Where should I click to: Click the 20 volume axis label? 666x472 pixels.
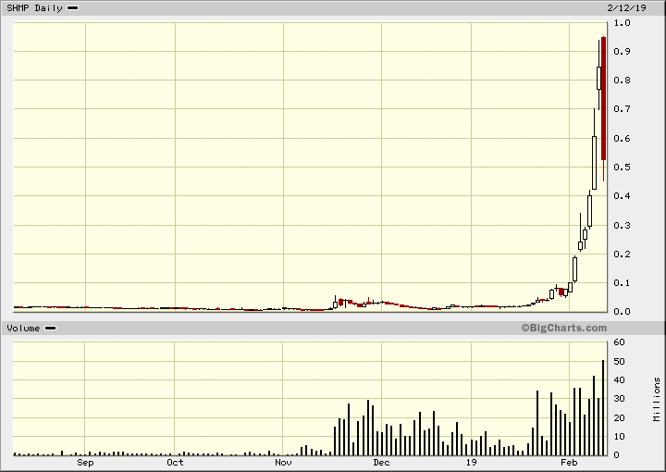(619, 418)
